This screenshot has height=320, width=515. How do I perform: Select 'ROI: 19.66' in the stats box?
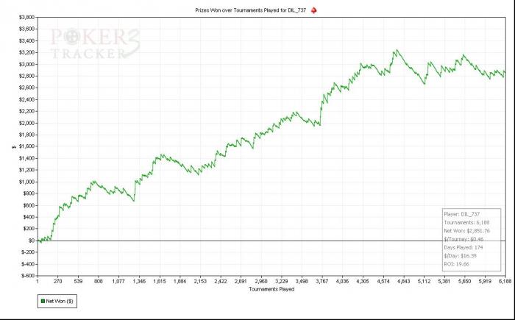[457, 264]
